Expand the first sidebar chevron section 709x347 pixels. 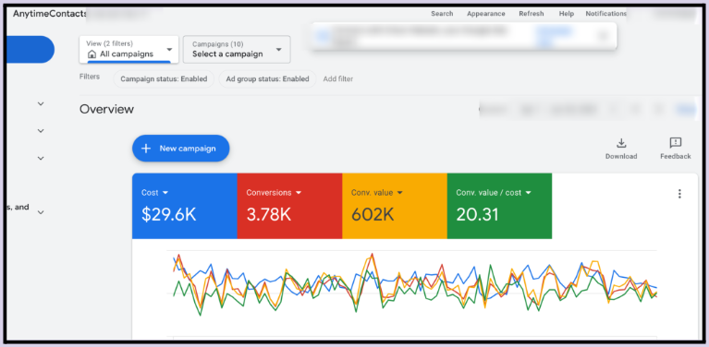41,103
